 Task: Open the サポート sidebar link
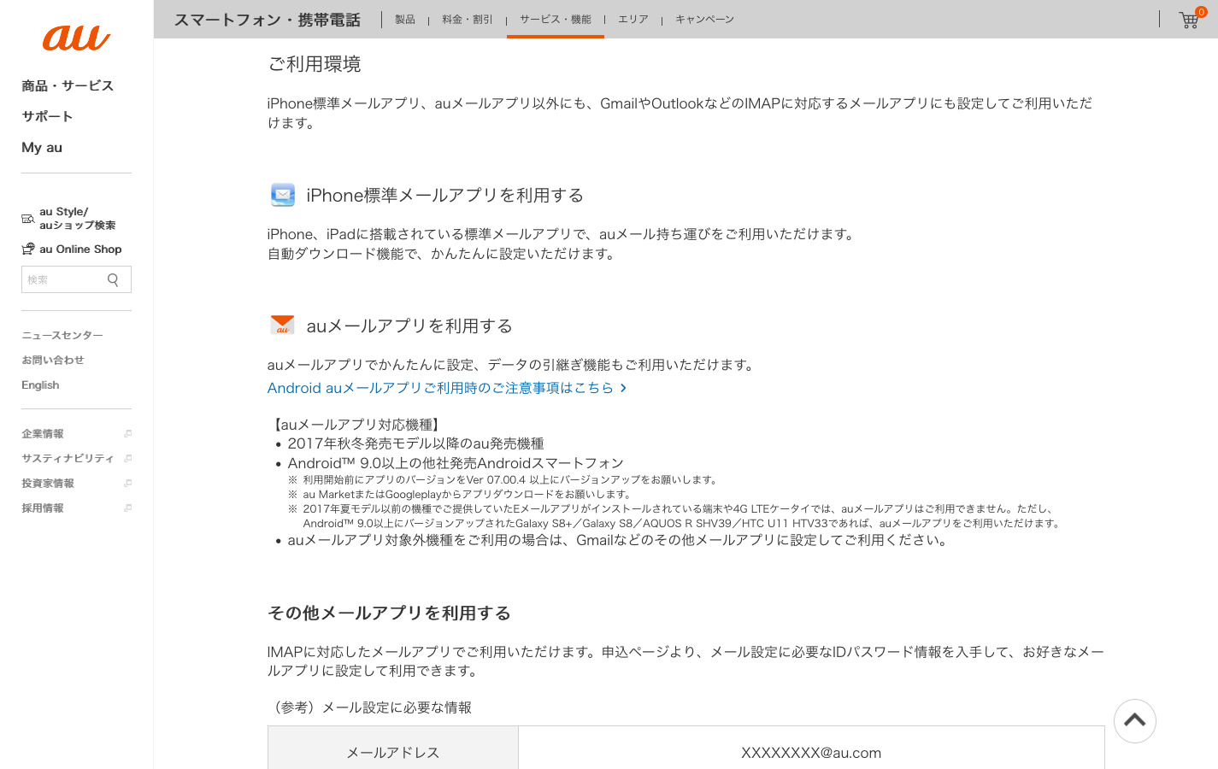pos(47,116)
